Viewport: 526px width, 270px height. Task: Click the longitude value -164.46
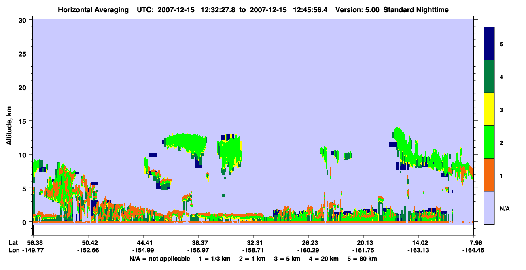coord(474,250)
